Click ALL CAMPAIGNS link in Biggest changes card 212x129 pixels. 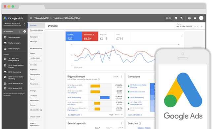click(75, 115)
